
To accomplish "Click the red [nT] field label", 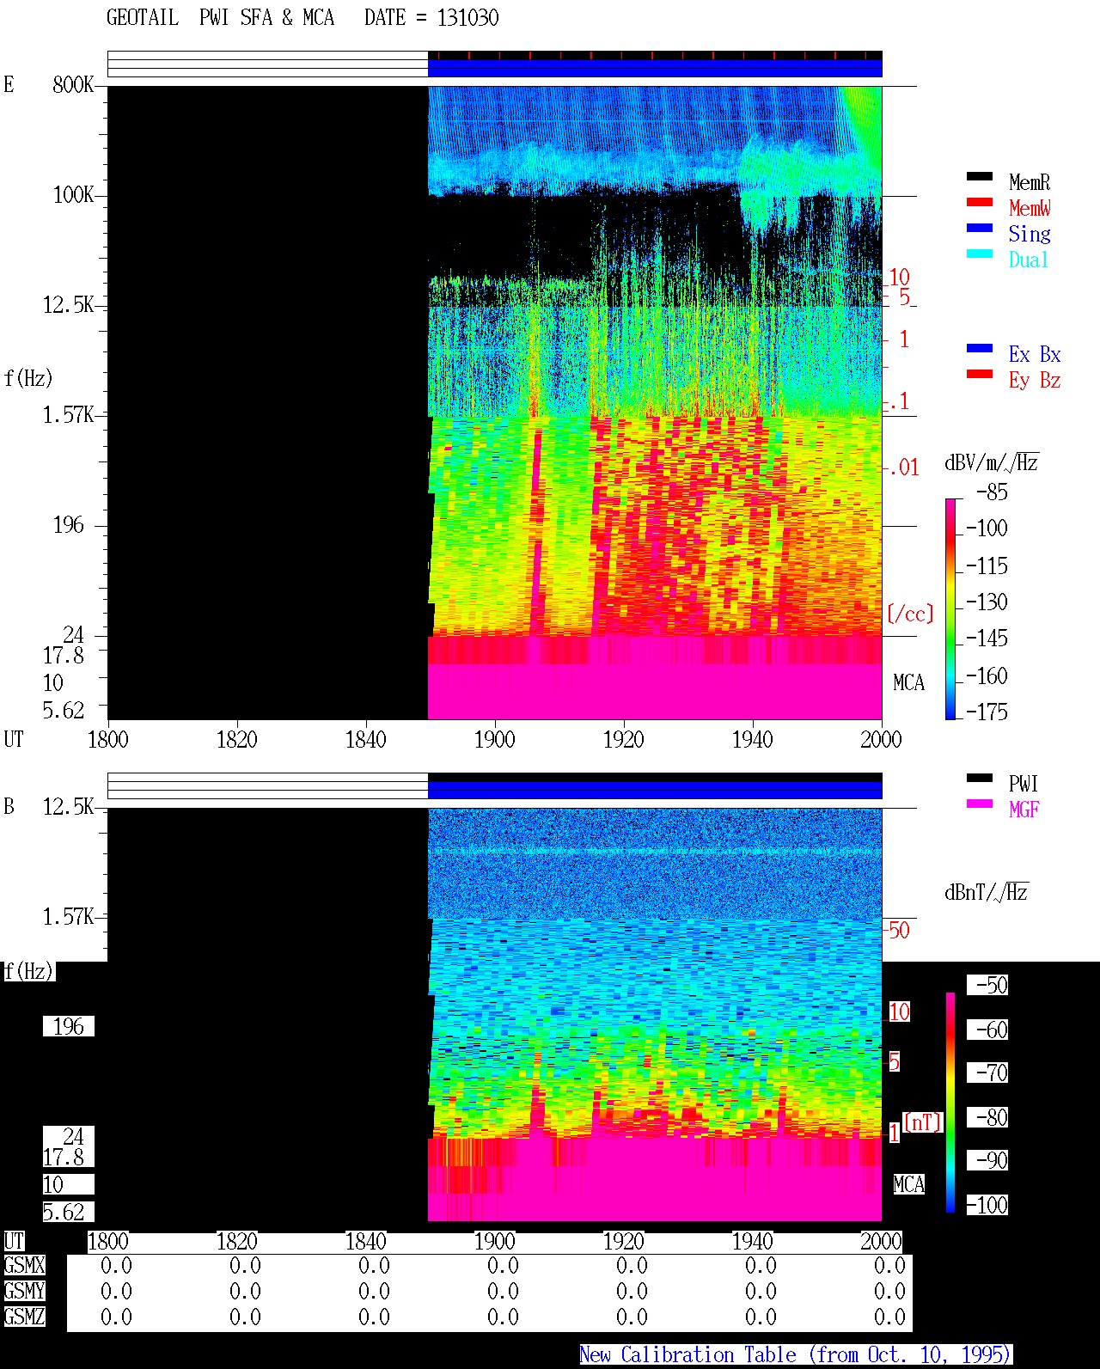I will pyautogui.click(x=923, y=1122).
